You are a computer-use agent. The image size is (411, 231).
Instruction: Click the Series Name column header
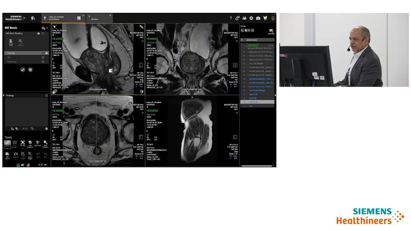260,40
